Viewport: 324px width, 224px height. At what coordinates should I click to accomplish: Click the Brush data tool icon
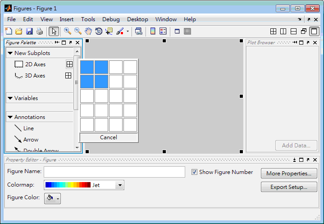[x=120, y=31]
